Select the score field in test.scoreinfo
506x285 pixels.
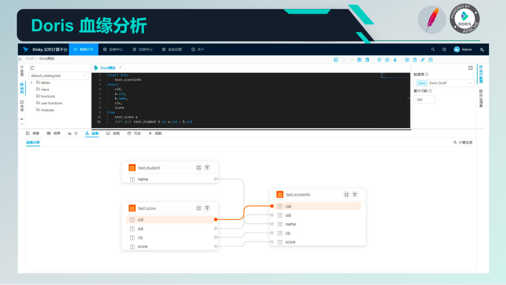(318, 242)
